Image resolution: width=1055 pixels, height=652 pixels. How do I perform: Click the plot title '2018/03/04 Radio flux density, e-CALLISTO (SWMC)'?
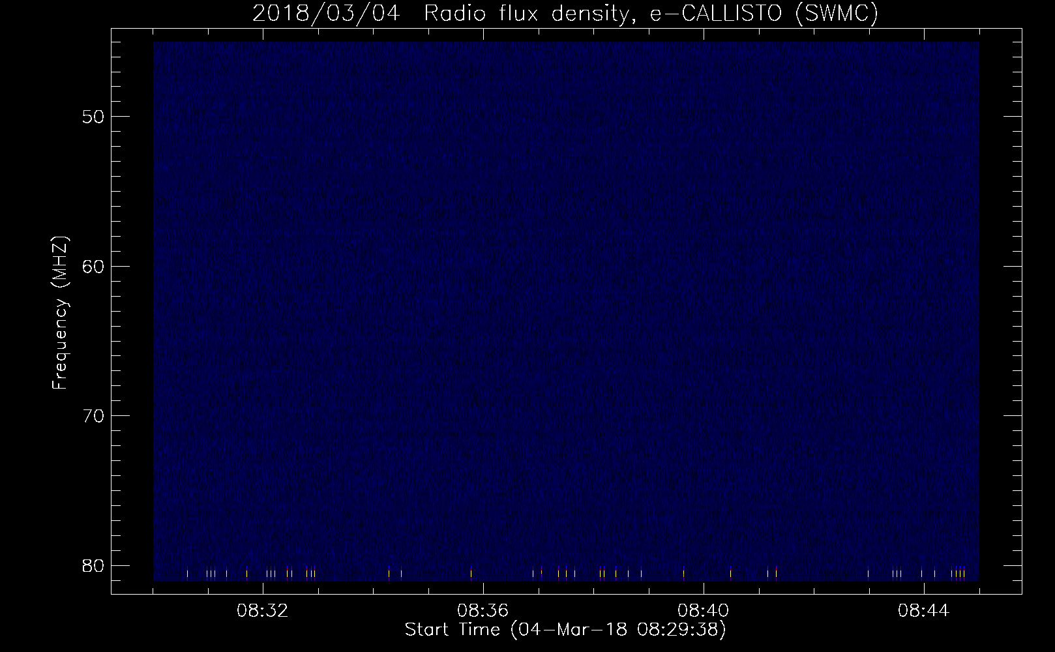(565, 13)
